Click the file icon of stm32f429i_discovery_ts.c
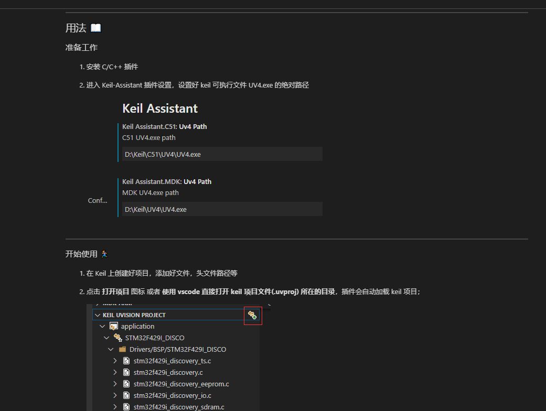 (126, 361)
